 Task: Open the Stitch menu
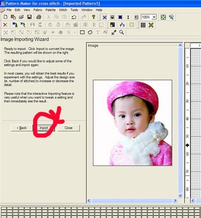(x=63, y=10)
